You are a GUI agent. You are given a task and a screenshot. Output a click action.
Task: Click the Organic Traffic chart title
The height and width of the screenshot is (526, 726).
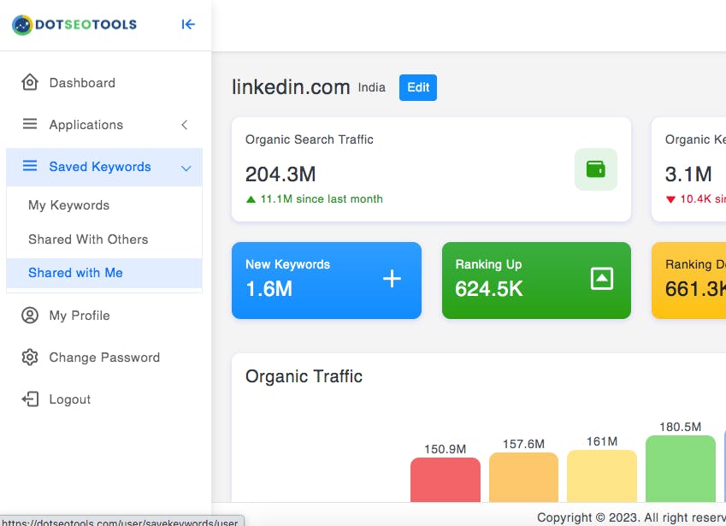(x=304, y=376)
